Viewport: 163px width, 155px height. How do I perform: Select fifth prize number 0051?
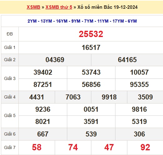coord(91,110)
